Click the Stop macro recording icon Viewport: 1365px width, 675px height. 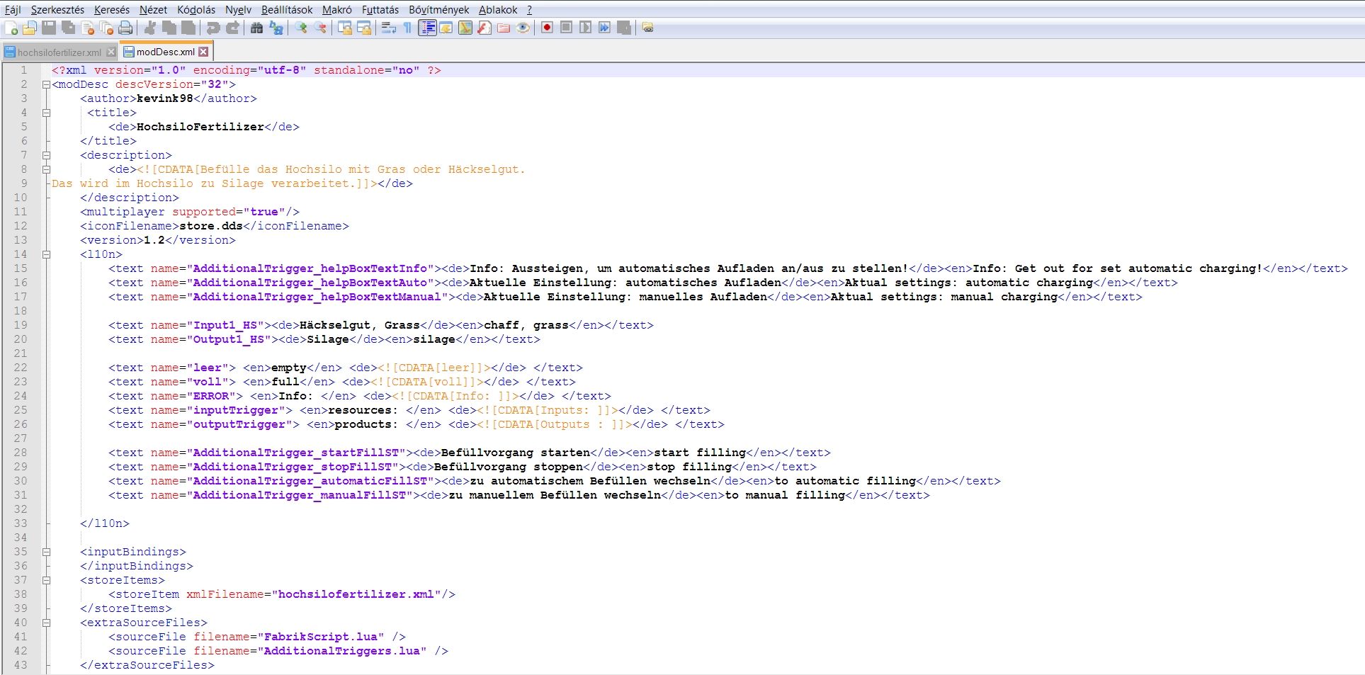[566, 28]
